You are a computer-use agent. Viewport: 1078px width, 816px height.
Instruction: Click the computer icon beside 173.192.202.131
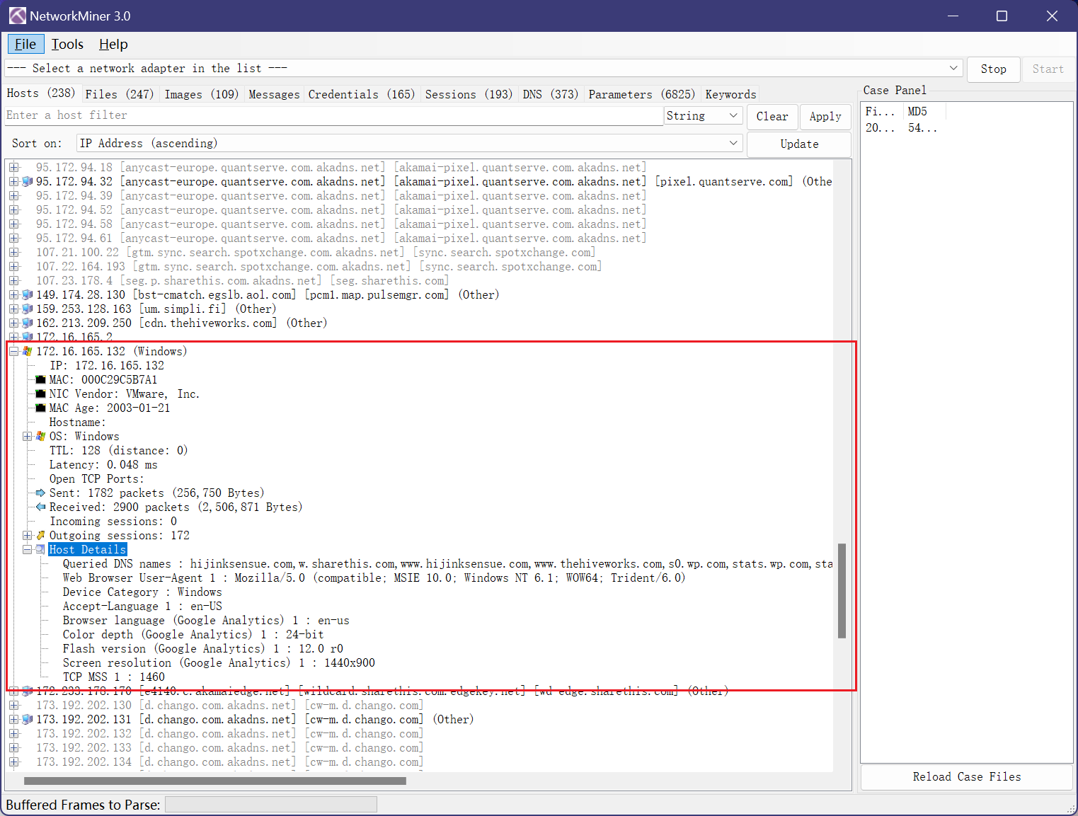click(28, 719)
